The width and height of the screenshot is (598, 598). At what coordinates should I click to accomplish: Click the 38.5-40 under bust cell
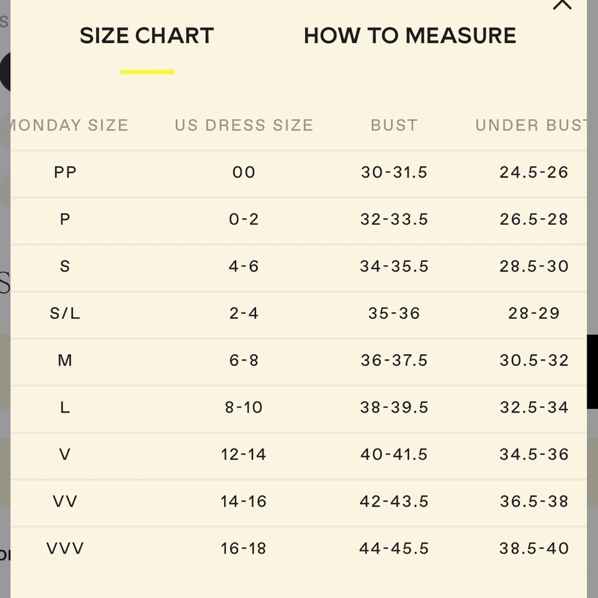click(534, 548)
